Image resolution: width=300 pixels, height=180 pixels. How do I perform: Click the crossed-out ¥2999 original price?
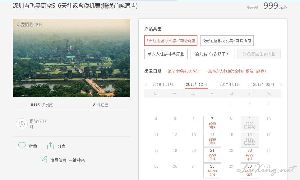pyautogui.click(x=252, y=7)
